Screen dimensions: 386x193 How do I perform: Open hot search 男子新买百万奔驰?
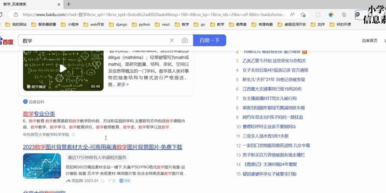pos(274,155)
